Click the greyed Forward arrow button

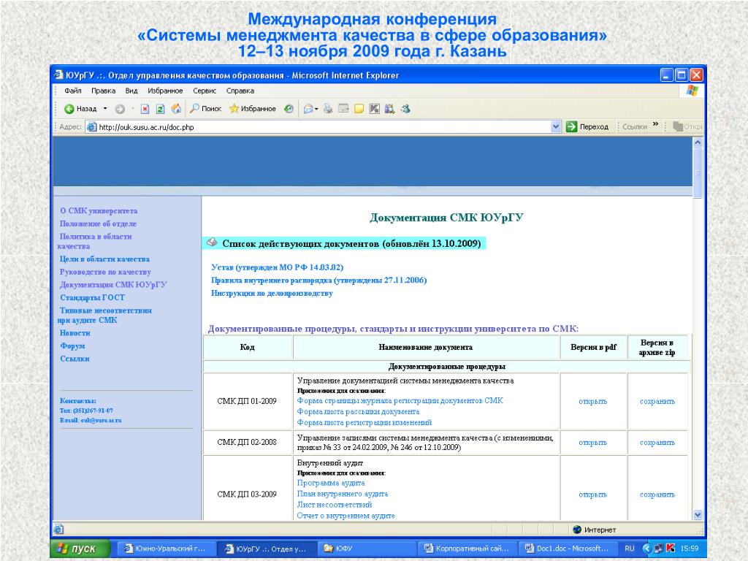click(x=121, y=109)
